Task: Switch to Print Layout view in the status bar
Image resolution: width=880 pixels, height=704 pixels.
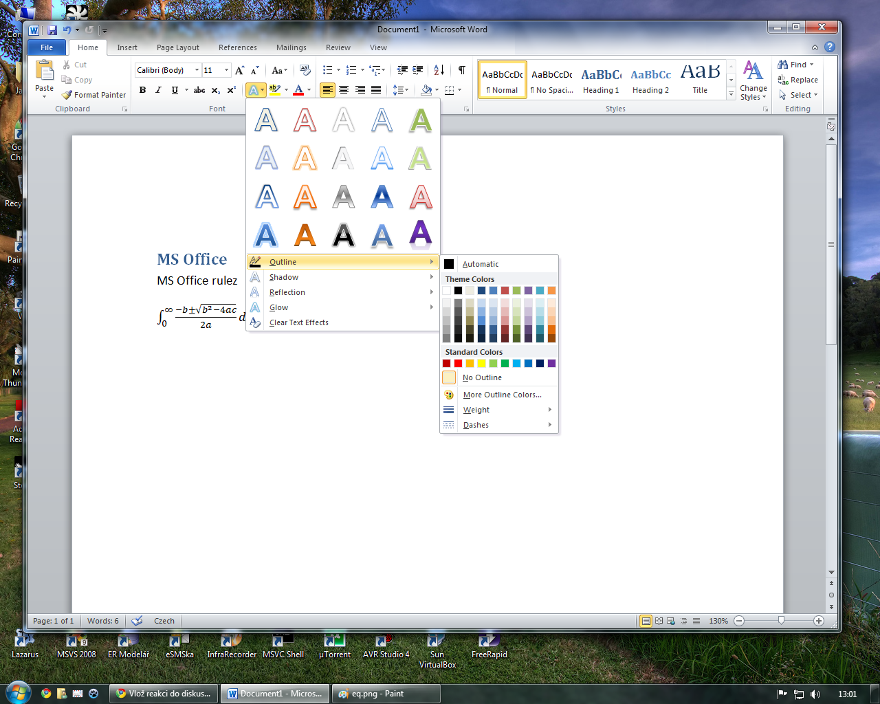Action: (646, 621)
